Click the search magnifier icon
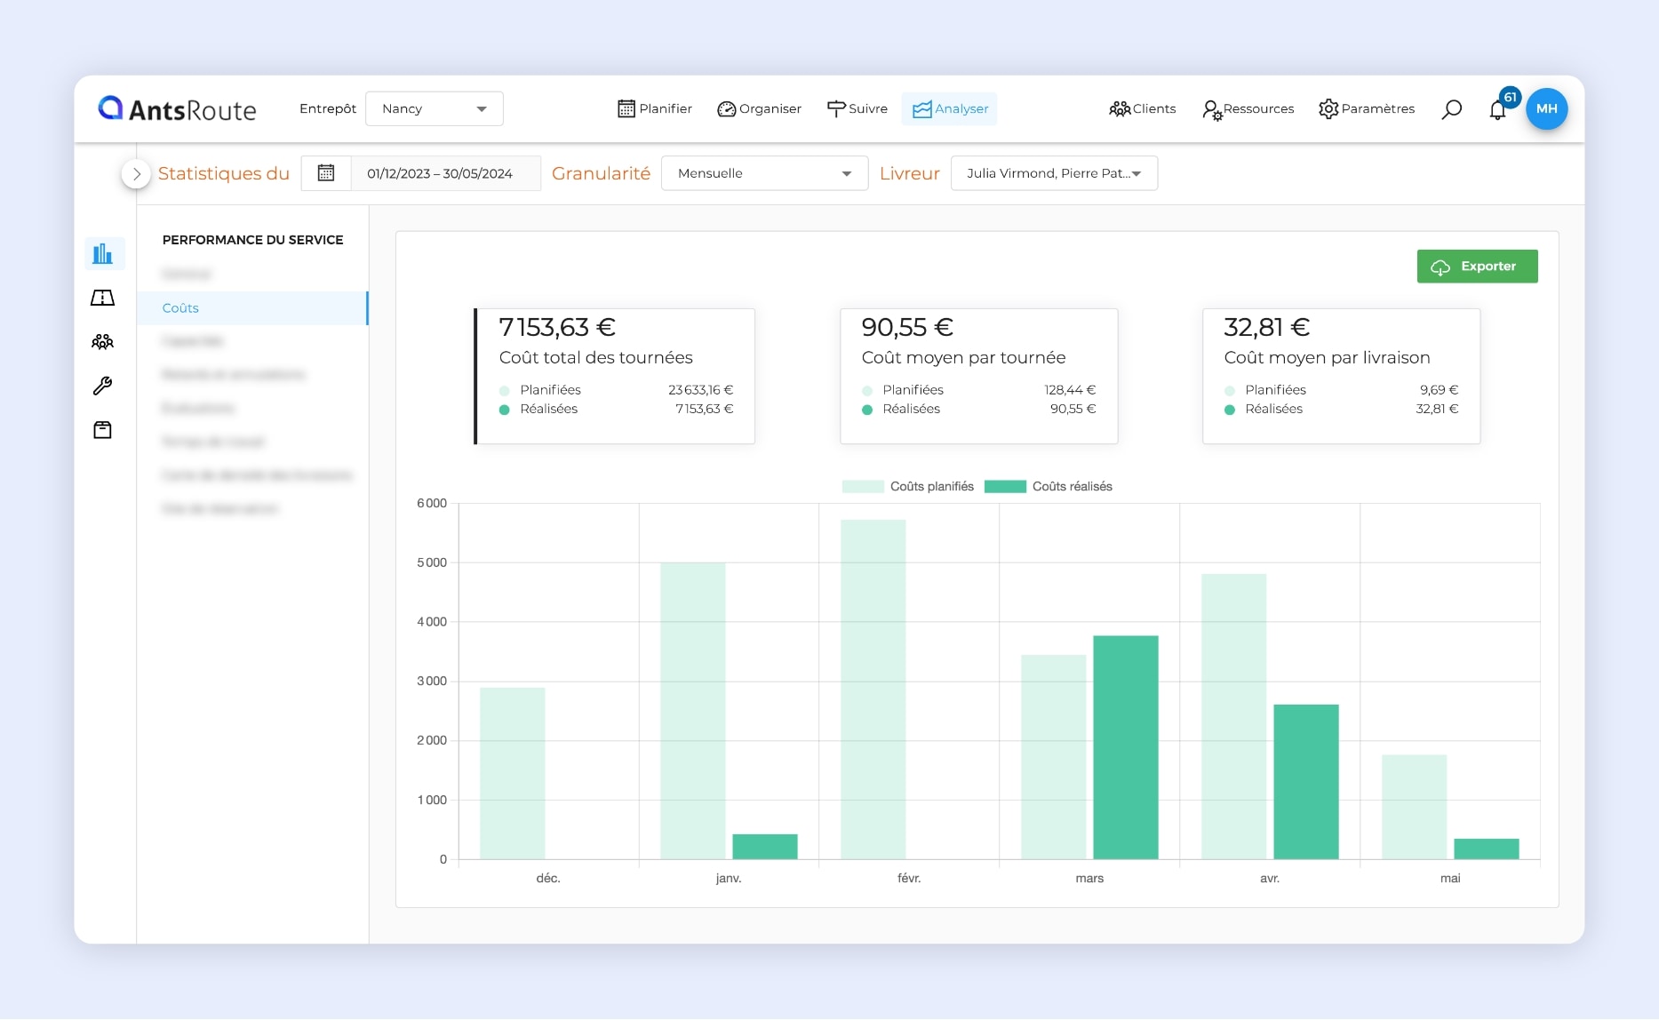This screenshot has height=1020, width=1659. [1452, 109]
